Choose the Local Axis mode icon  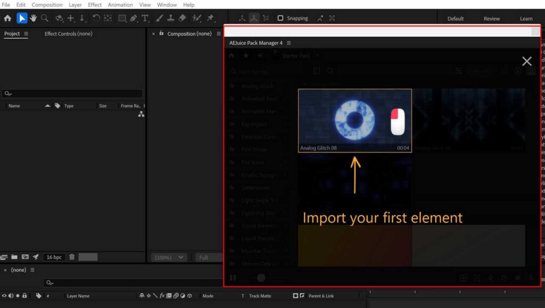coord(242,18)
